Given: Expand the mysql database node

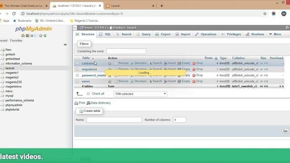Looking at the screenshot, I should click(x=3, y=96).
